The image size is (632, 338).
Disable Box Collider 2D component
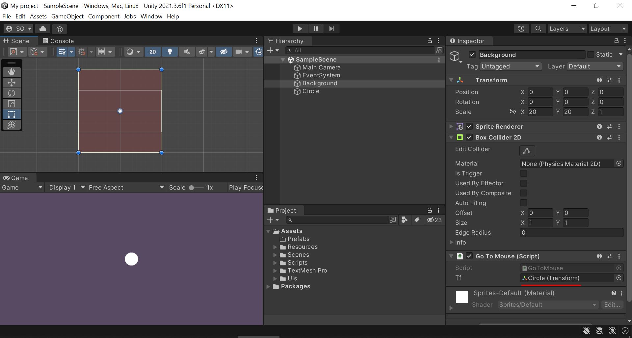pos(469,137)
